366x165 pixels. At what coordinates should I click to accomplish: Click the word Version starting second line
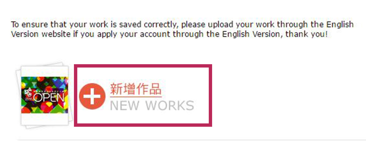coord(24,34)
